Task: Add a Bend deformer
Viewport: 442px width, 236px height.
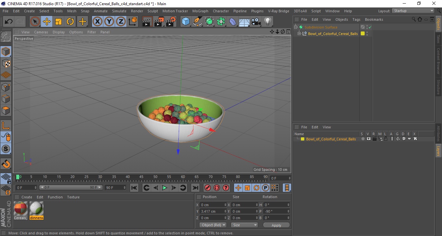Action: [233, 22]
